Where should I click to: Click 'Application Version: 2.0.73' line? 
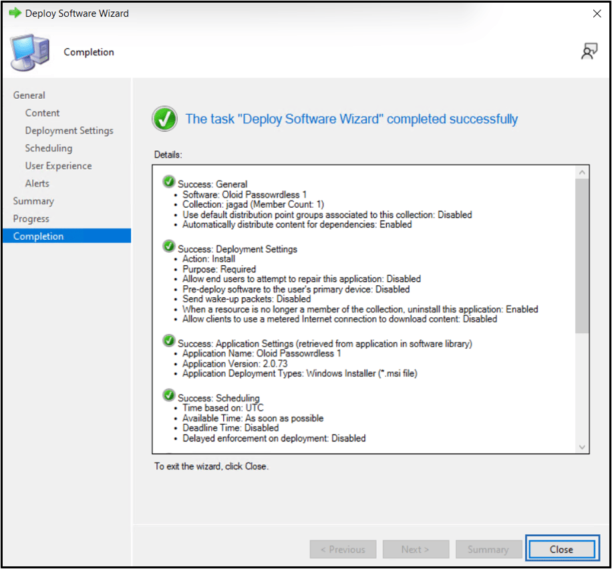(235, 364)
